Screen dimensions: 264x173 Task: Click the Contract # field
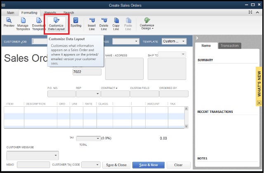pyautogui.click(x=115, y=94)
